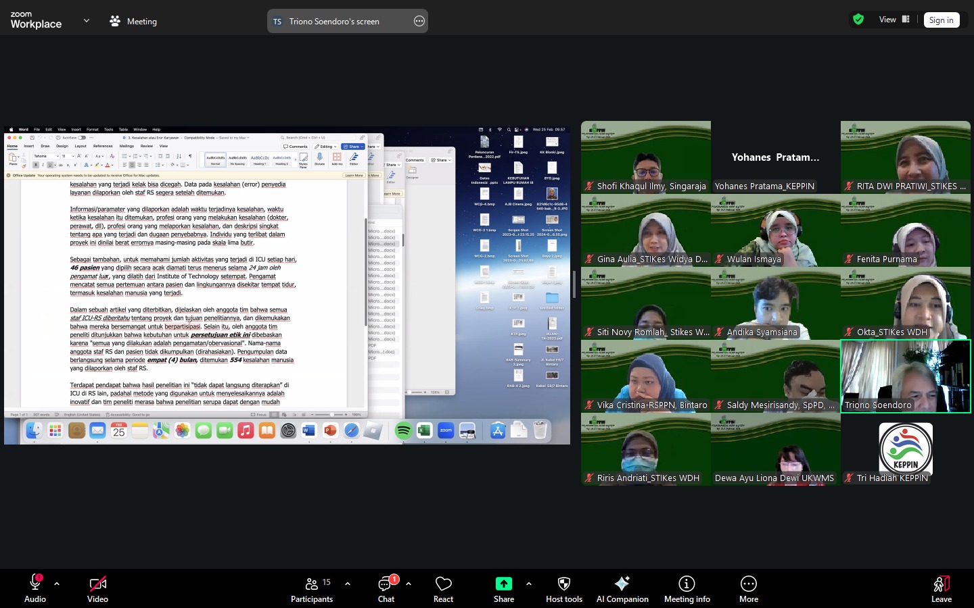Open the Chat panel
This screenshot has width=974, height=608.
[x=386, y=589]
